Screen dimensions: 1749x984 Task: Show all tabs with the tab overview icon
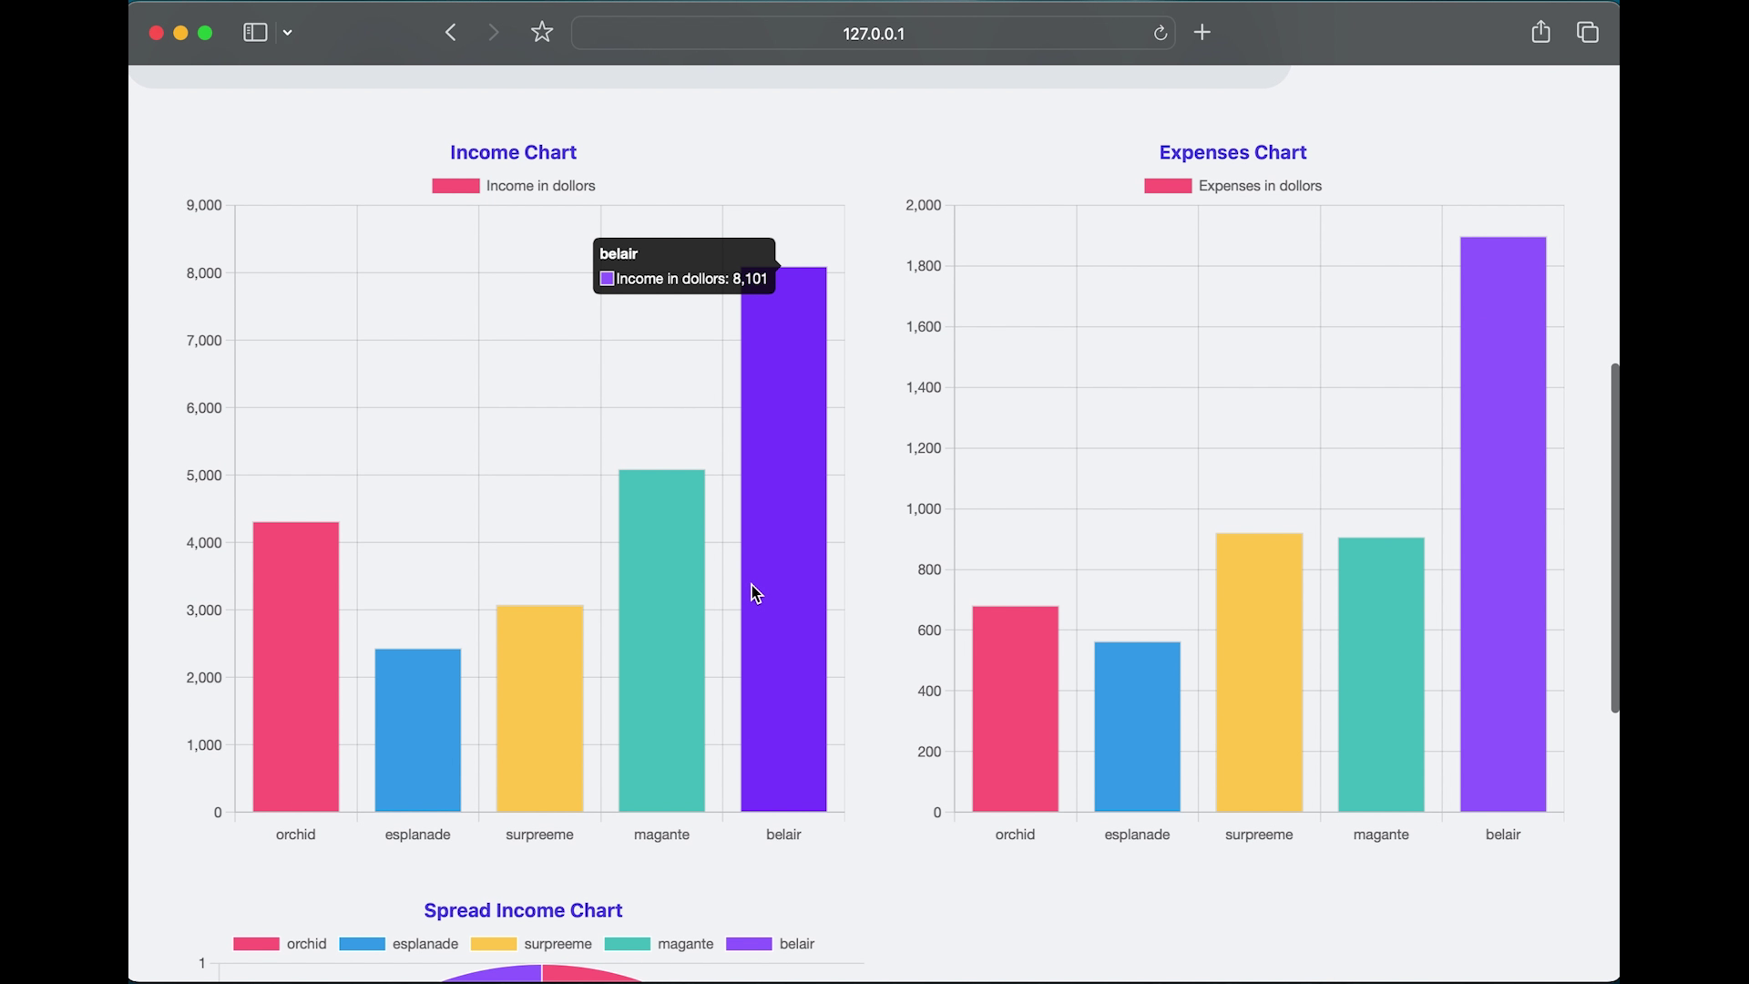(1587, 32)
